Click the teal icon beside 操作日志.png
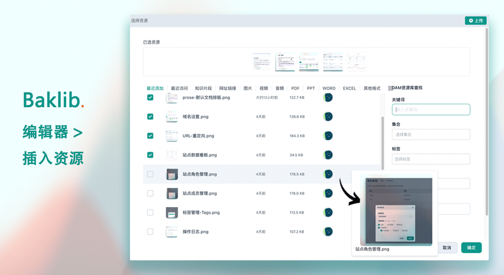This screenshot has height=275, width=504. pos(328,231)
